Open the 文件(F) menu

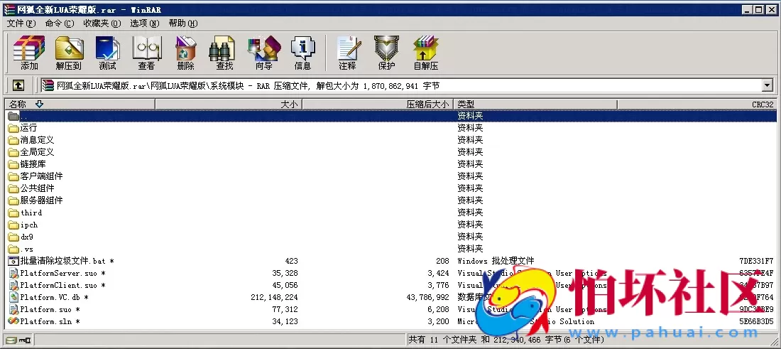(21, 23)
